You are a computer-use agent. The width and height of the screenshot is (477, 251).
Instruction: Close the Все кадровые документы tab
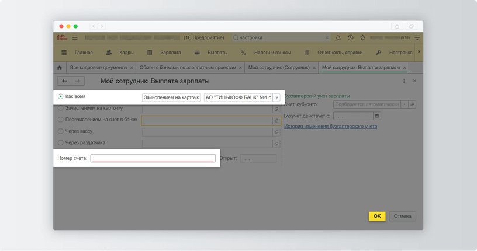132,68
